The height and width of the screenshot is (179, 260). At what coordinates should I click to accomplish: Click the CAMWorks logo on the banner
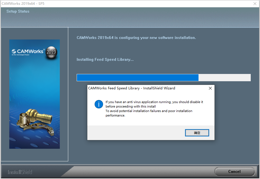pyautogui.click(x=28, y=52)
